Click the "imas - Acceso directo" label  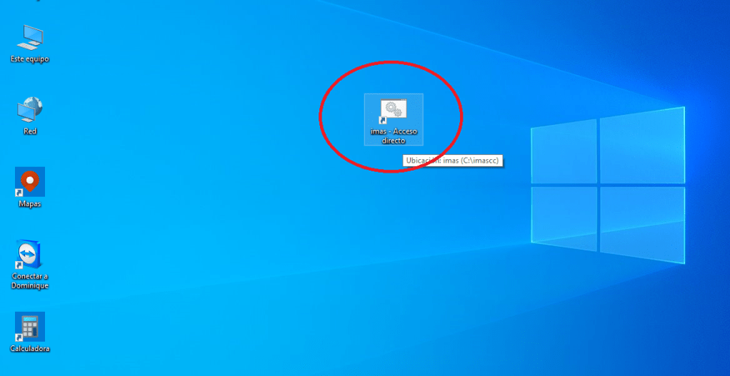pyautogui.click(x=394, y=136)
